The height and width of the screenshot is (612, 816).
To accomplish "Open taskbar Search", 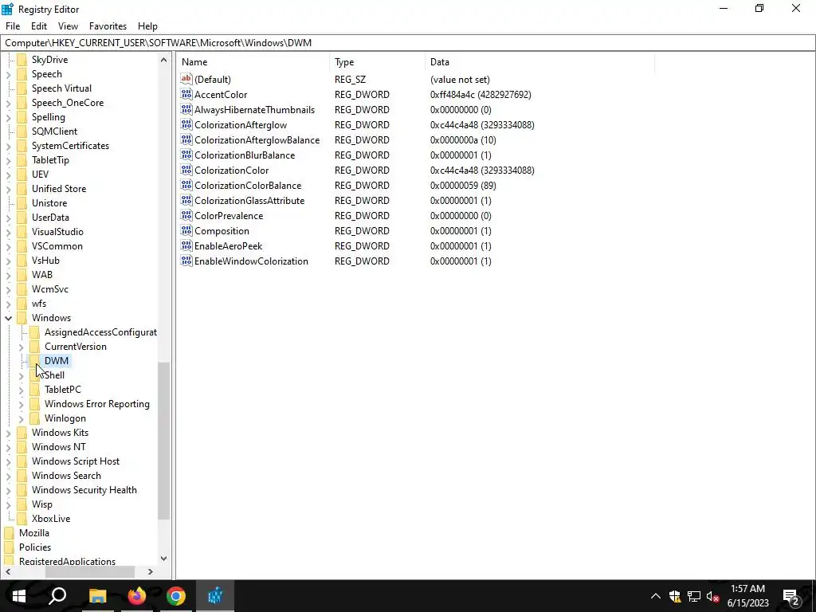I will pyautogui.click(x=57, y=596).
